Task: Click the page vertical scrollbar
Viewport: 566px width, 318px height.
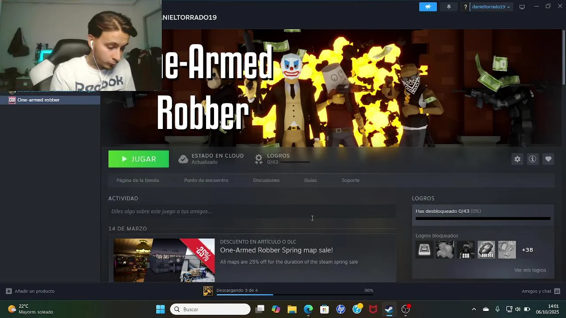Action: [563, 57]
